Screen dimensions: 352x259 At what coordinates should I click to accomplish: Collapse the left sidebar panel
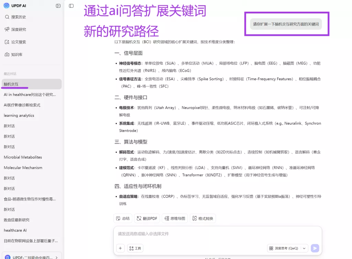[x=58, y=6]
